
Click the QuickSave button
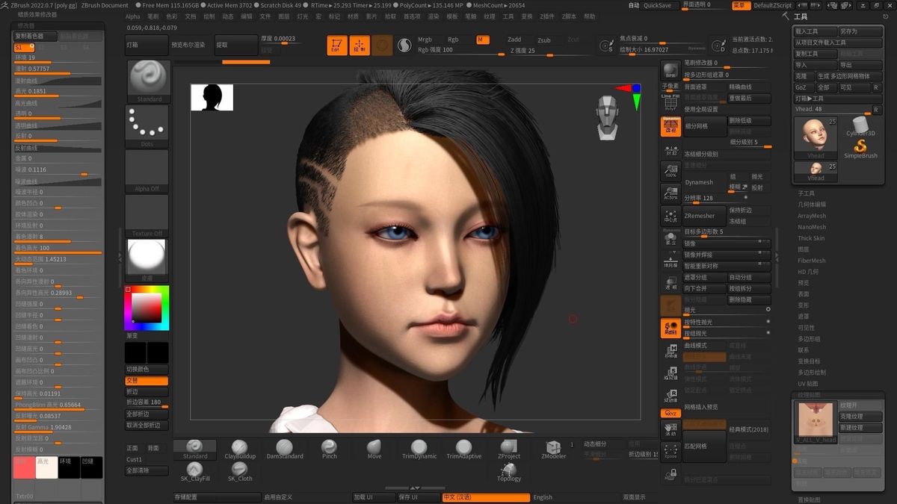point(658,5)
